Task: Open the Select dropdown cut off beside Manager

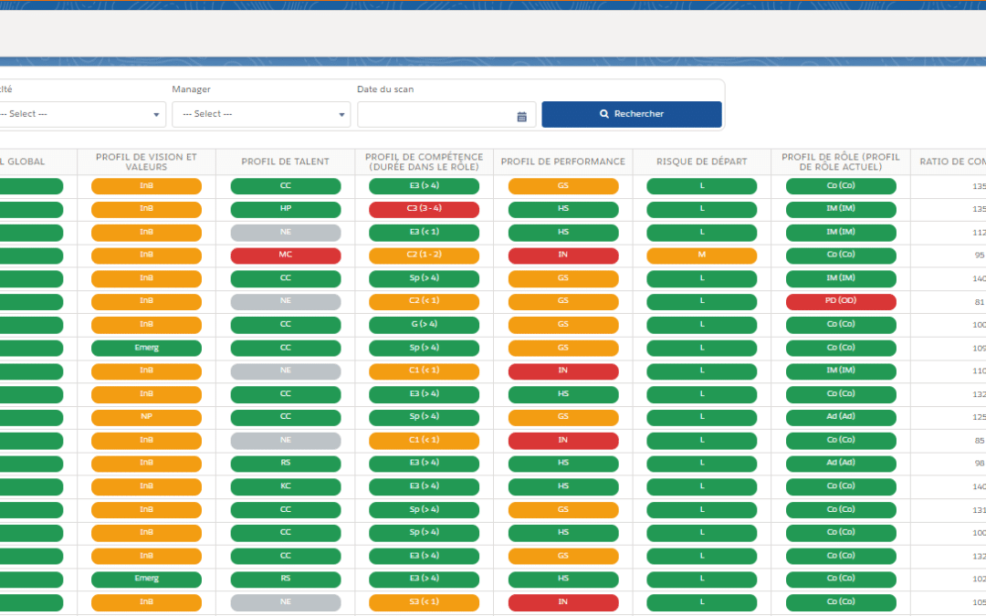Action: click(82, 114)
